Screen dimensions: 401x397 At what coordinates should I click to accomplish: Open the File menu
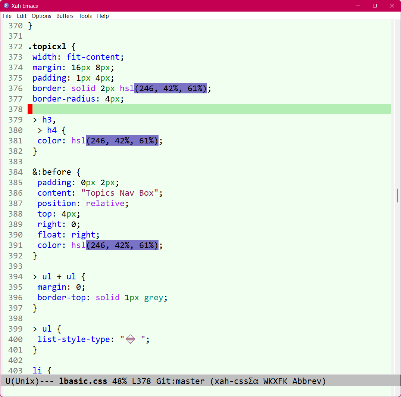pos(7,16)
